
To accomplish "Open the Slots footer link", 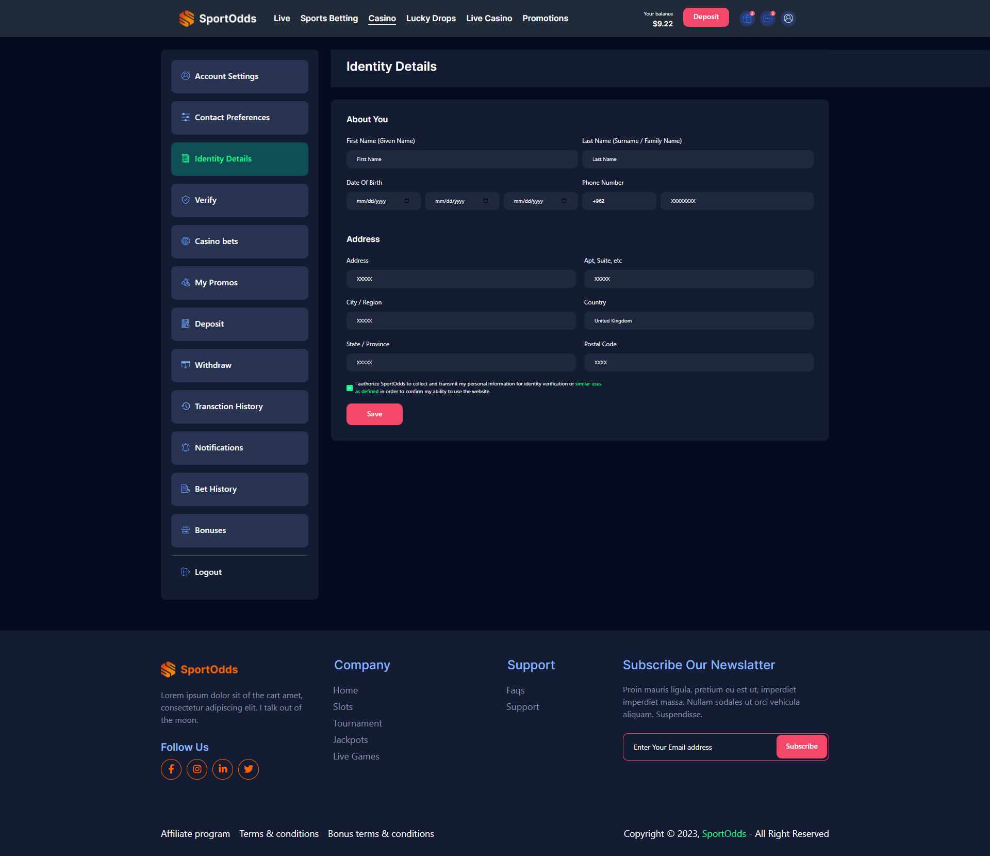I will pos(343,707).
